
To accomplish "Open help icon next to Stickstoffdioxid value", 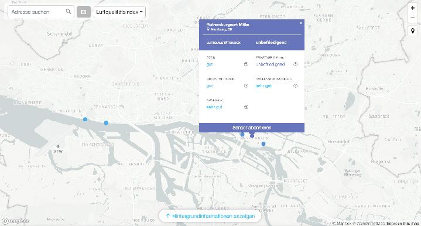I will click(x=246, y=85).
